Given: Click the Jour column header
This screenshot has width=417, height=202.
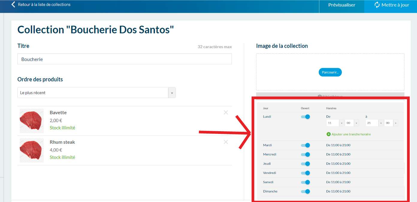Looking at the screenshot, I should pyautogui.click(x=266, y=108).
